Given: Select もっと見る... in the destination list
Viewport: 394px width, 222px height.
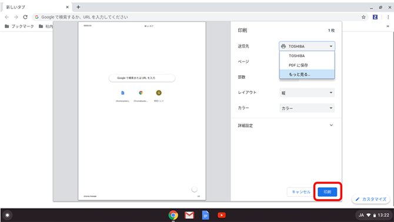Looking at the screenshot, I should 307,74.
